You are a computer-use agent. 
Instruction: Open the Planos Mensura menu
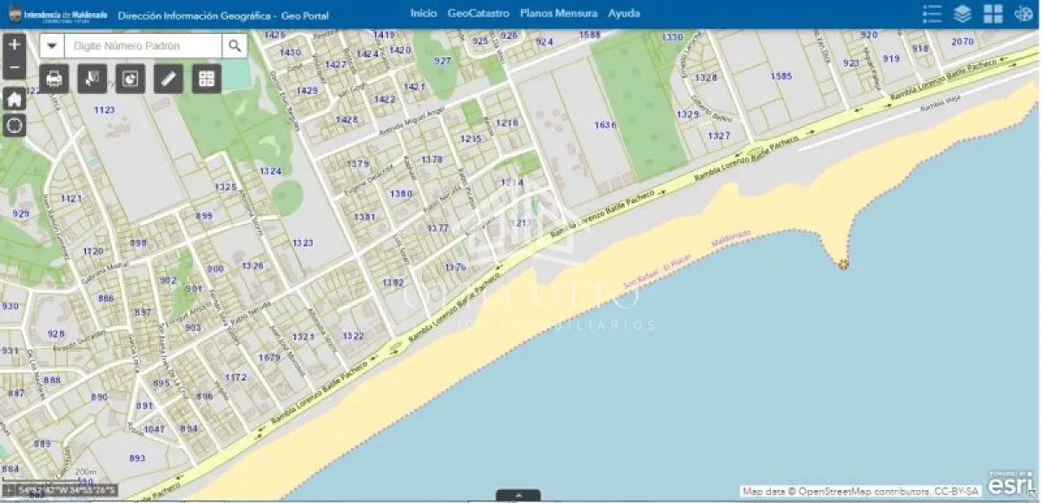[x=558, y=14]
